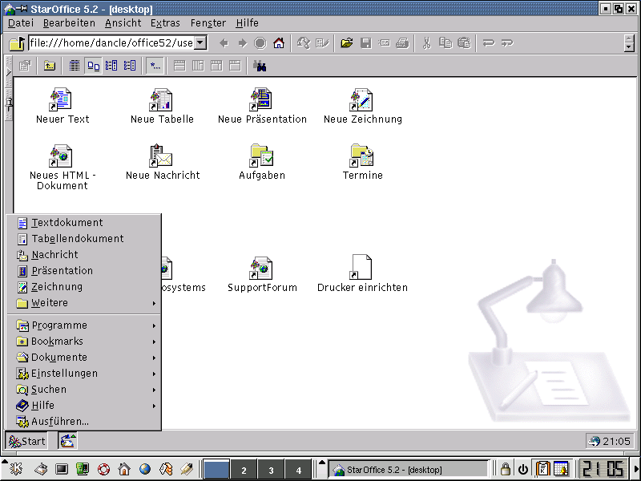Open the Aufgaben desktop icon
This screenshot has width=641, height=481.
[262, 163]
